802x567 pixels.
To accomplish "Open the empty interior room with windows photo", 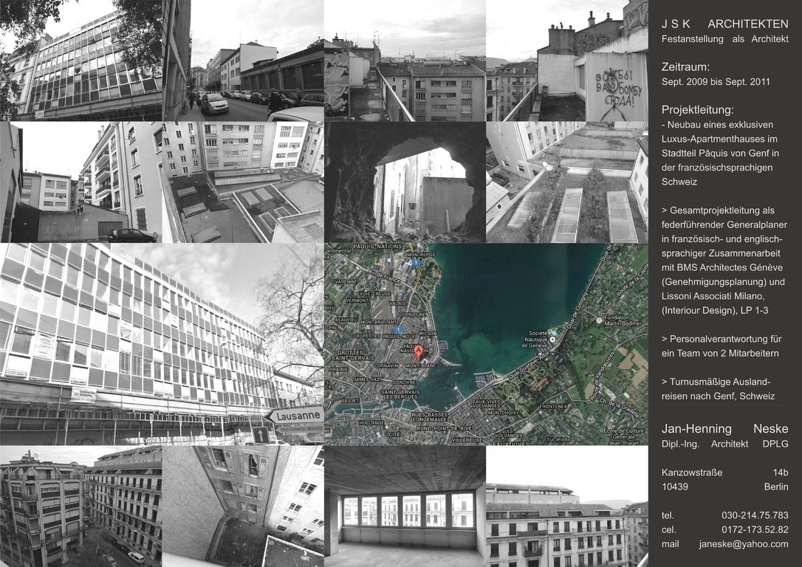I will tap(405, 506).
